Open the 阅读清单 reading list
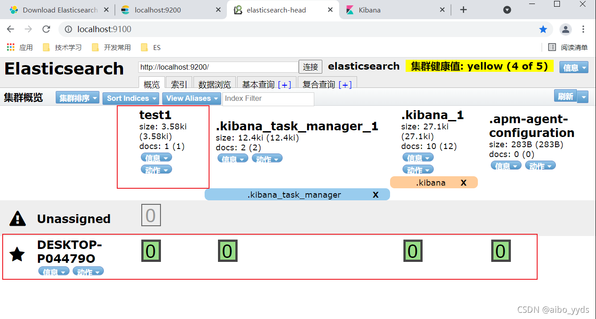This screenshot has width=596, height=319. pos(568,47)
